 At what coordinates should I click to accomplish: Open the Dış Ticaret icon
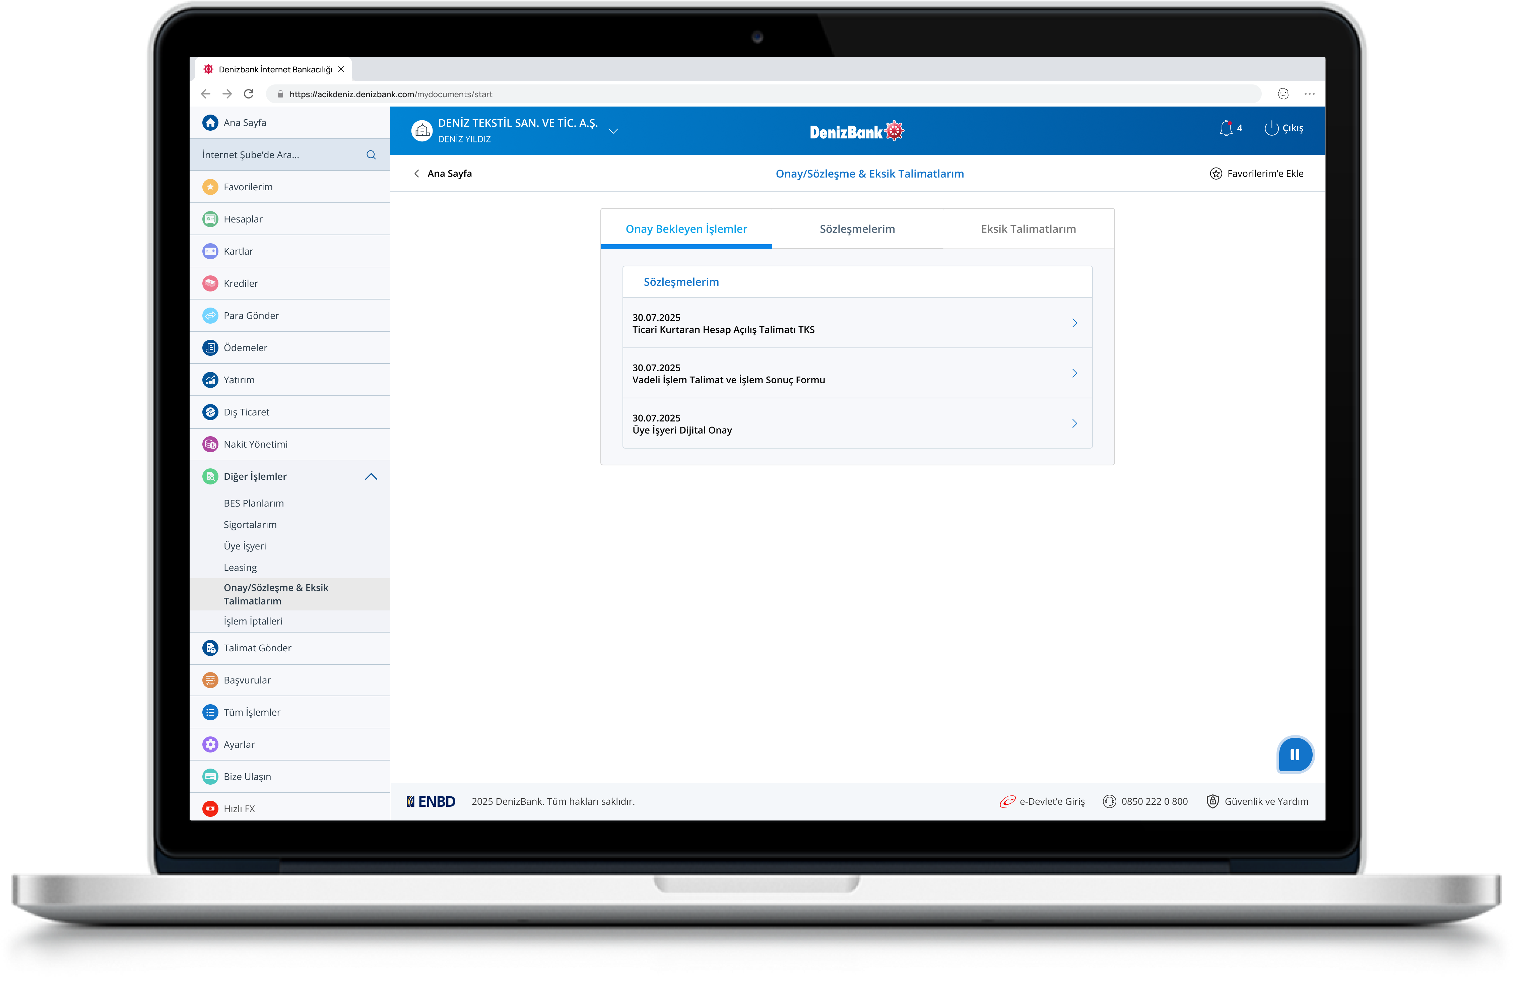coord(210,412)
